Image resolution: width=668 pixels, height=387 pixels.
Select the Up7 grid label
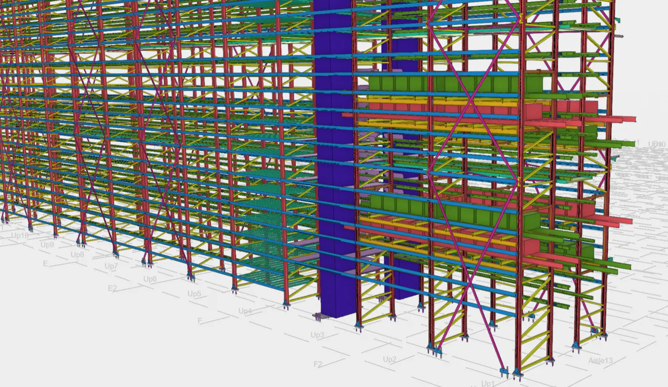[x=111, y=266]
